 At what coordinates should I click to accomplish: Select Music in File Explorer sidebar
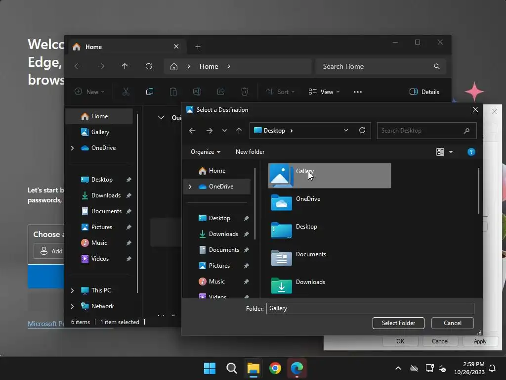[x=99, y=242]
